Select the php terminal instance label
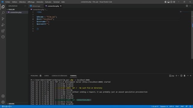This screenshot has width=193, height=108. [x=172, y=76]
